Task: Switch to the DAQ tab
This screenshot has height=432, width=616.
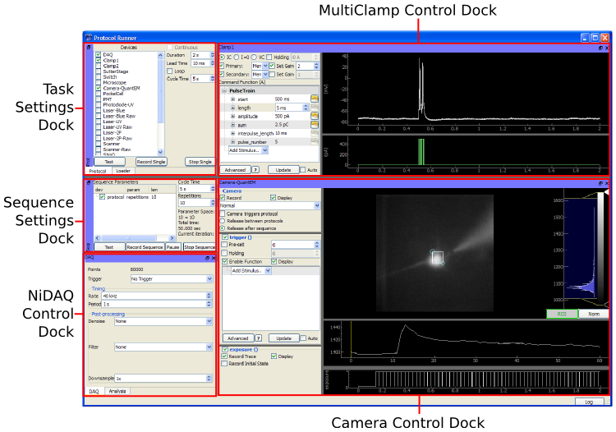Action: tap(94, 392)
